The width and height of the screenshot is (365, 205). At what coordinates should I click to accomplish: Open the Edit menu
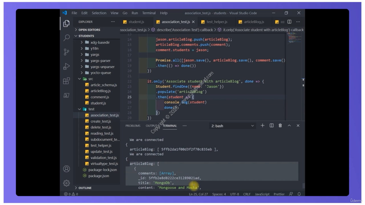click(84, 13)
